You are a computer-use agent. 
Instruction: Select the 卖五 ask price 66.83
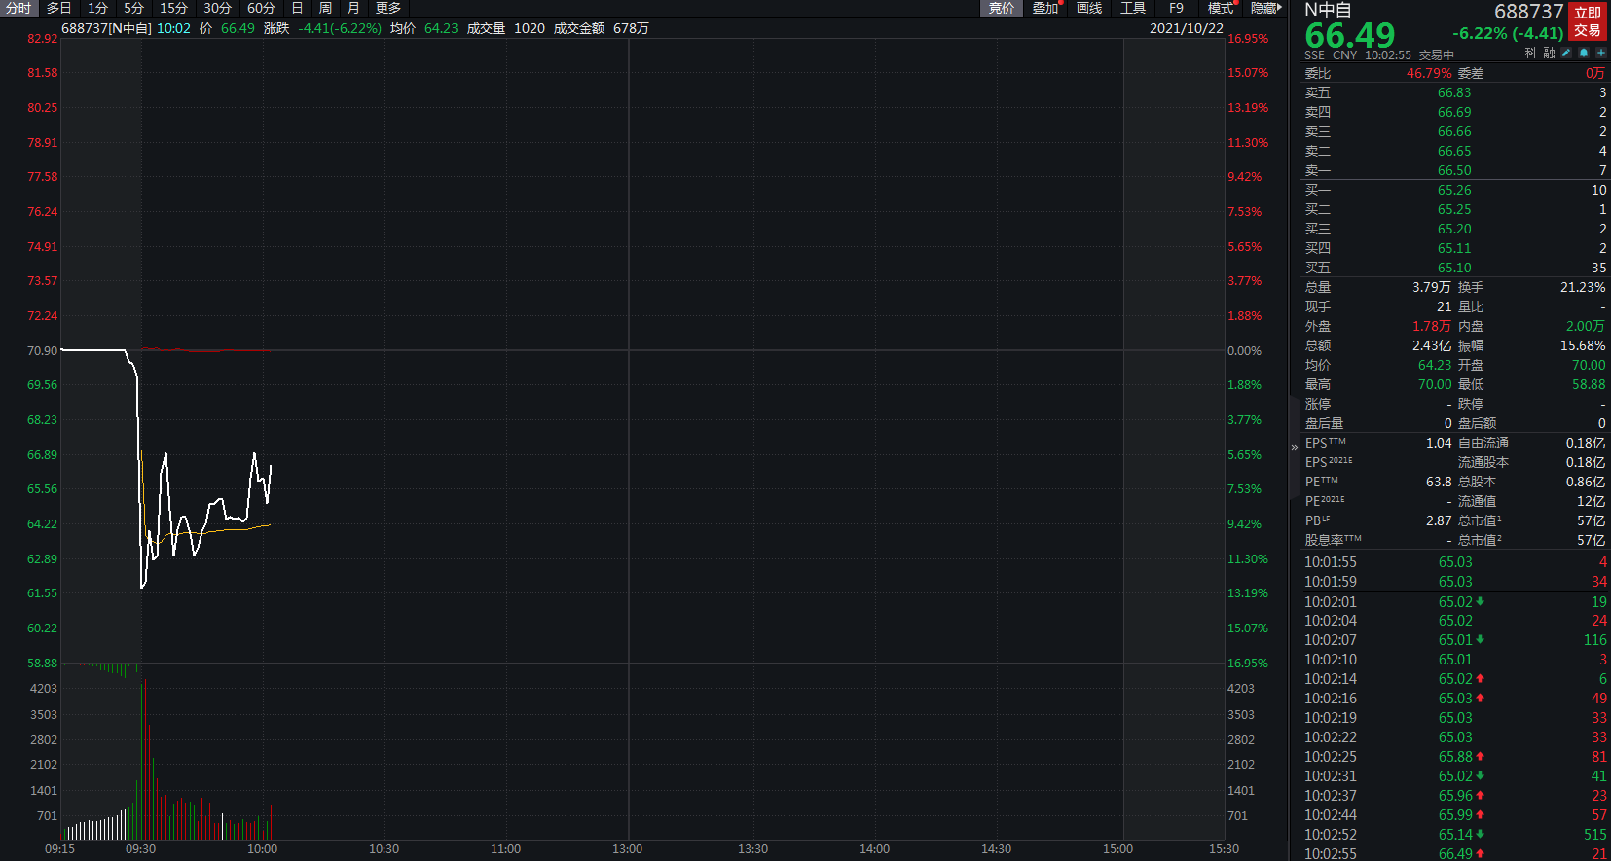(x=1454, y=92)
